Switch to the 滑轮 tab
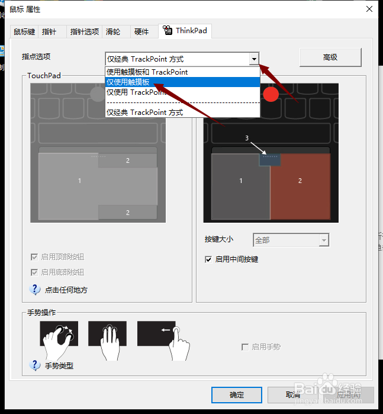 (116, 32)
